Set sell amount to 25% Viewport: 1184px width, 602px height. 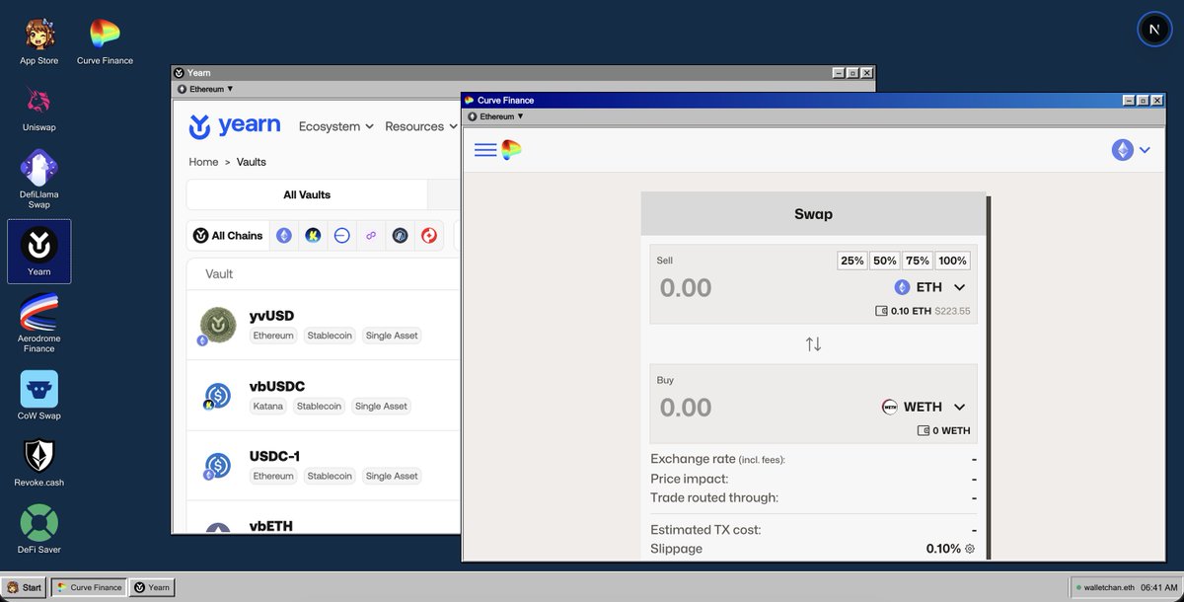852,261
